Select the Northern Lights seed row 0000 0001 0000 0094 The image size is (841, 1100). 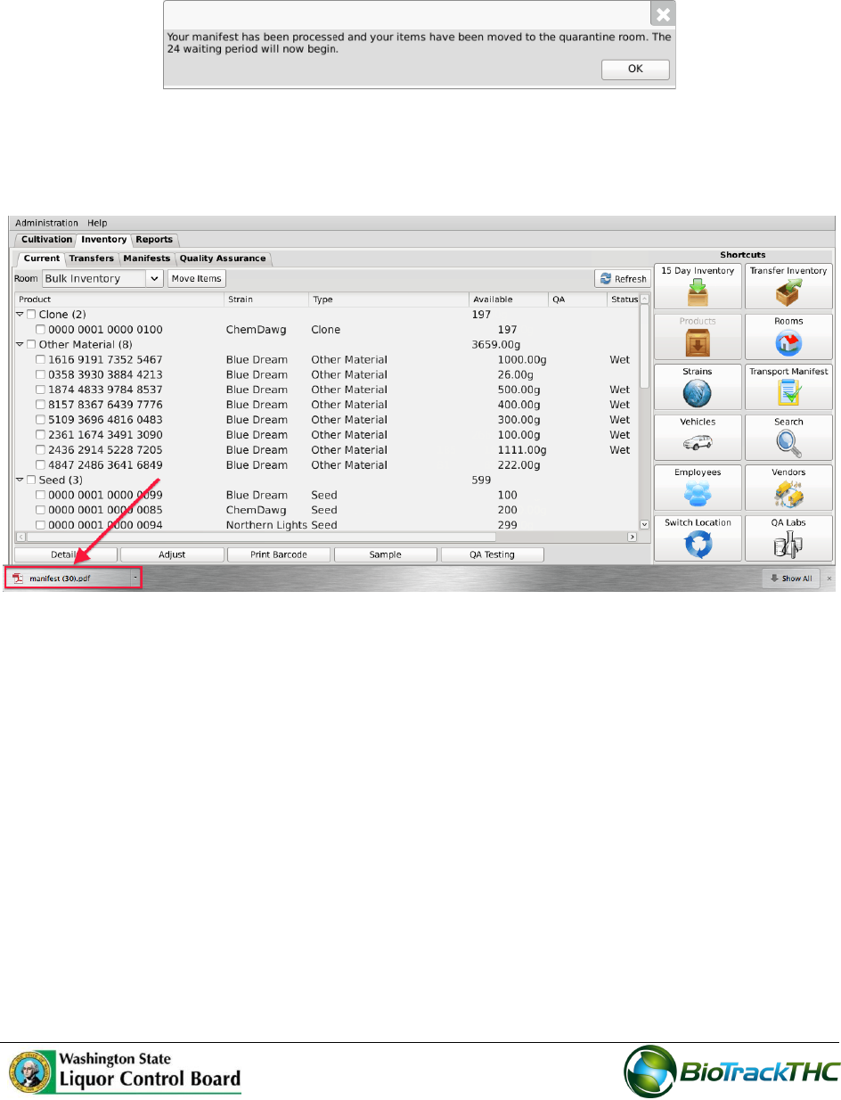(327, 525)
